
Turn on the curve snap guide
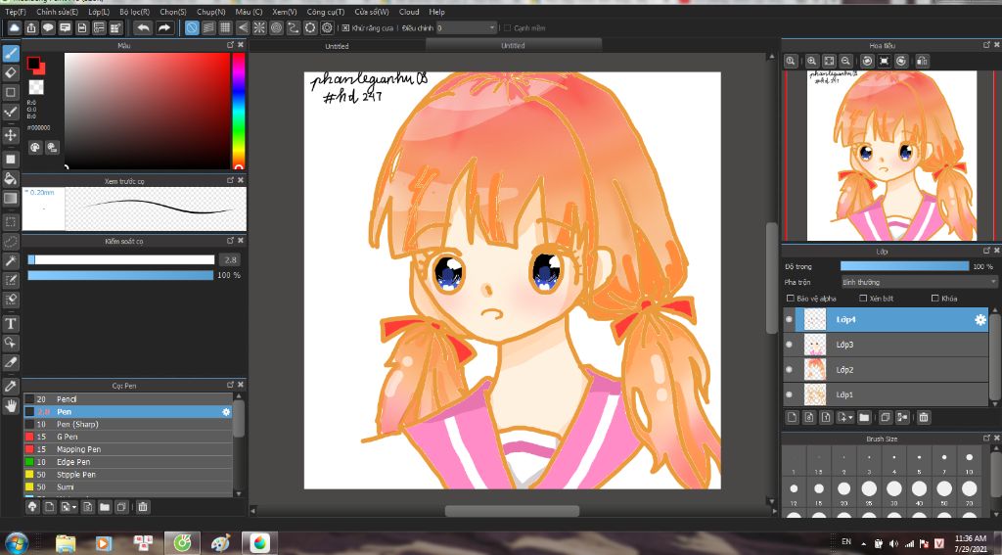tap(294, 27)
